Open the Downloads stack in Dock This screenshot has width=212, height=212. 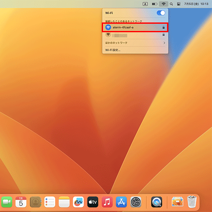click(x=177, y=202)
